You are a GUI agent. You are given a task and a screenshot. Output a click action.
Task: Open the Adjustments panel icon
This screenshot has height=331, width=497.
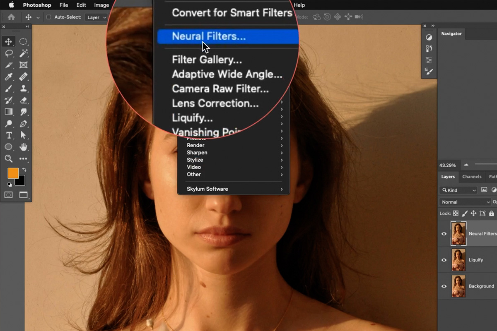429,37
